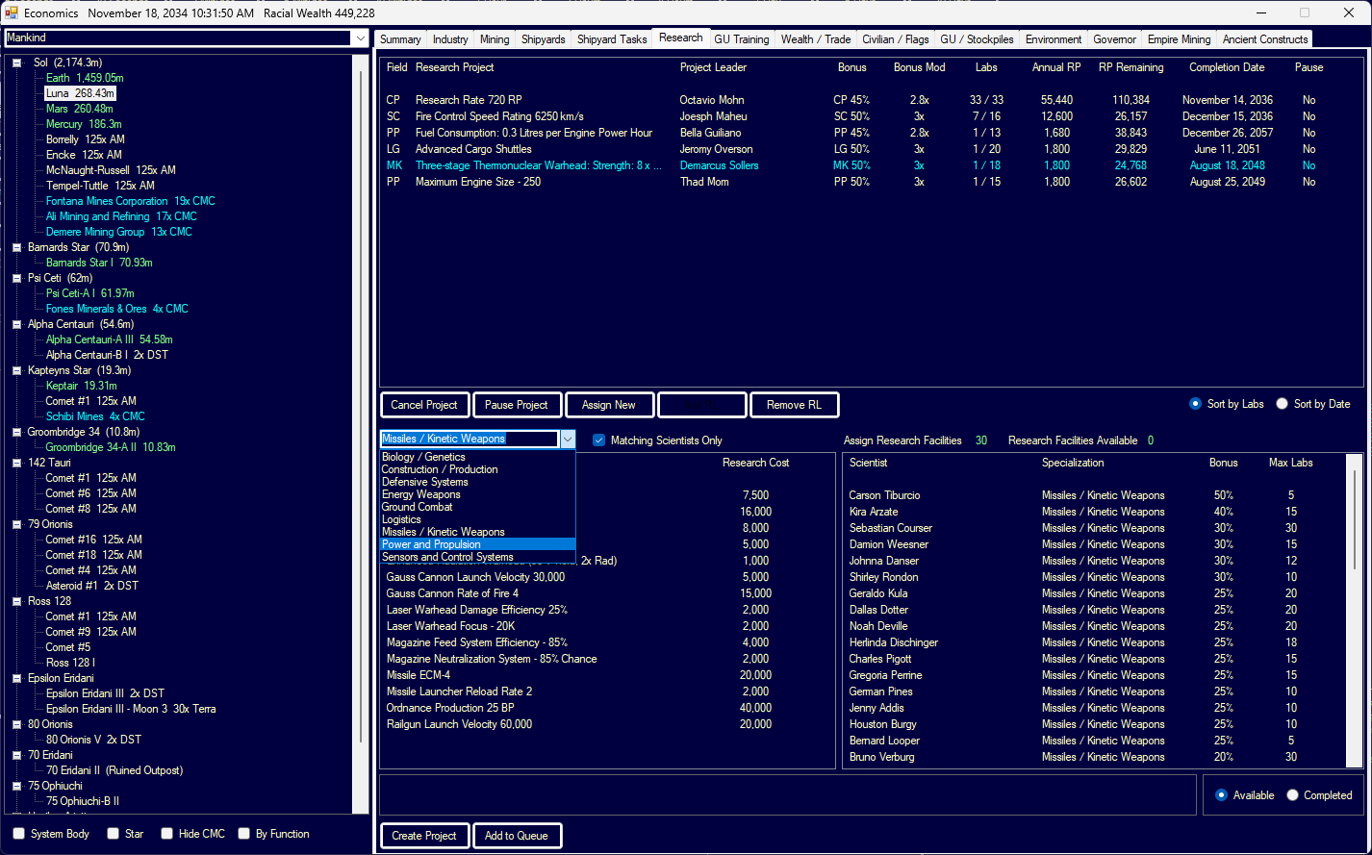Check the By Function option
Screen dimensions: 1372x855
[x=244, y=834]
